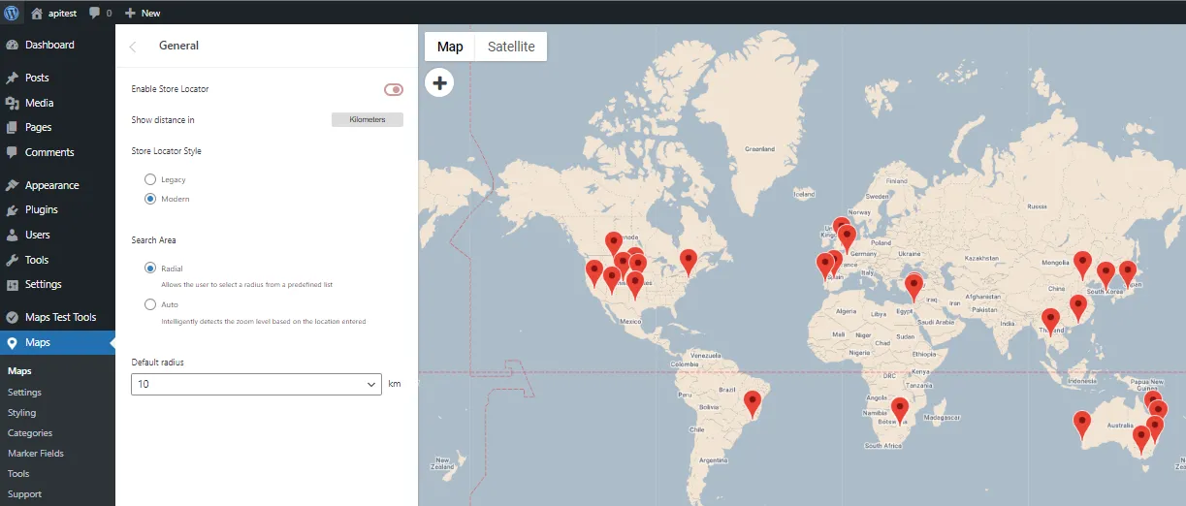Click the New plus item in admin bar
1186x506 pixels.
coord(143,13)
